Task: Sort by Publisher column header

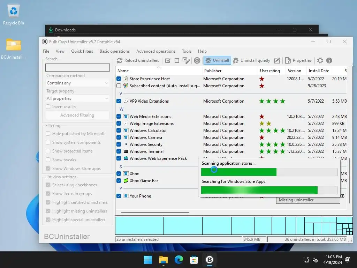Action: pos(230,71)
